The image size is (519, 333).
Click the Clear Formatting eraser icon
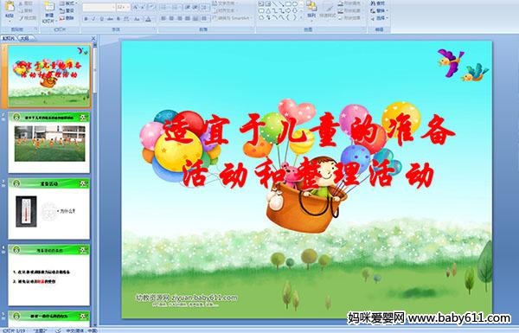coord(152,7)
